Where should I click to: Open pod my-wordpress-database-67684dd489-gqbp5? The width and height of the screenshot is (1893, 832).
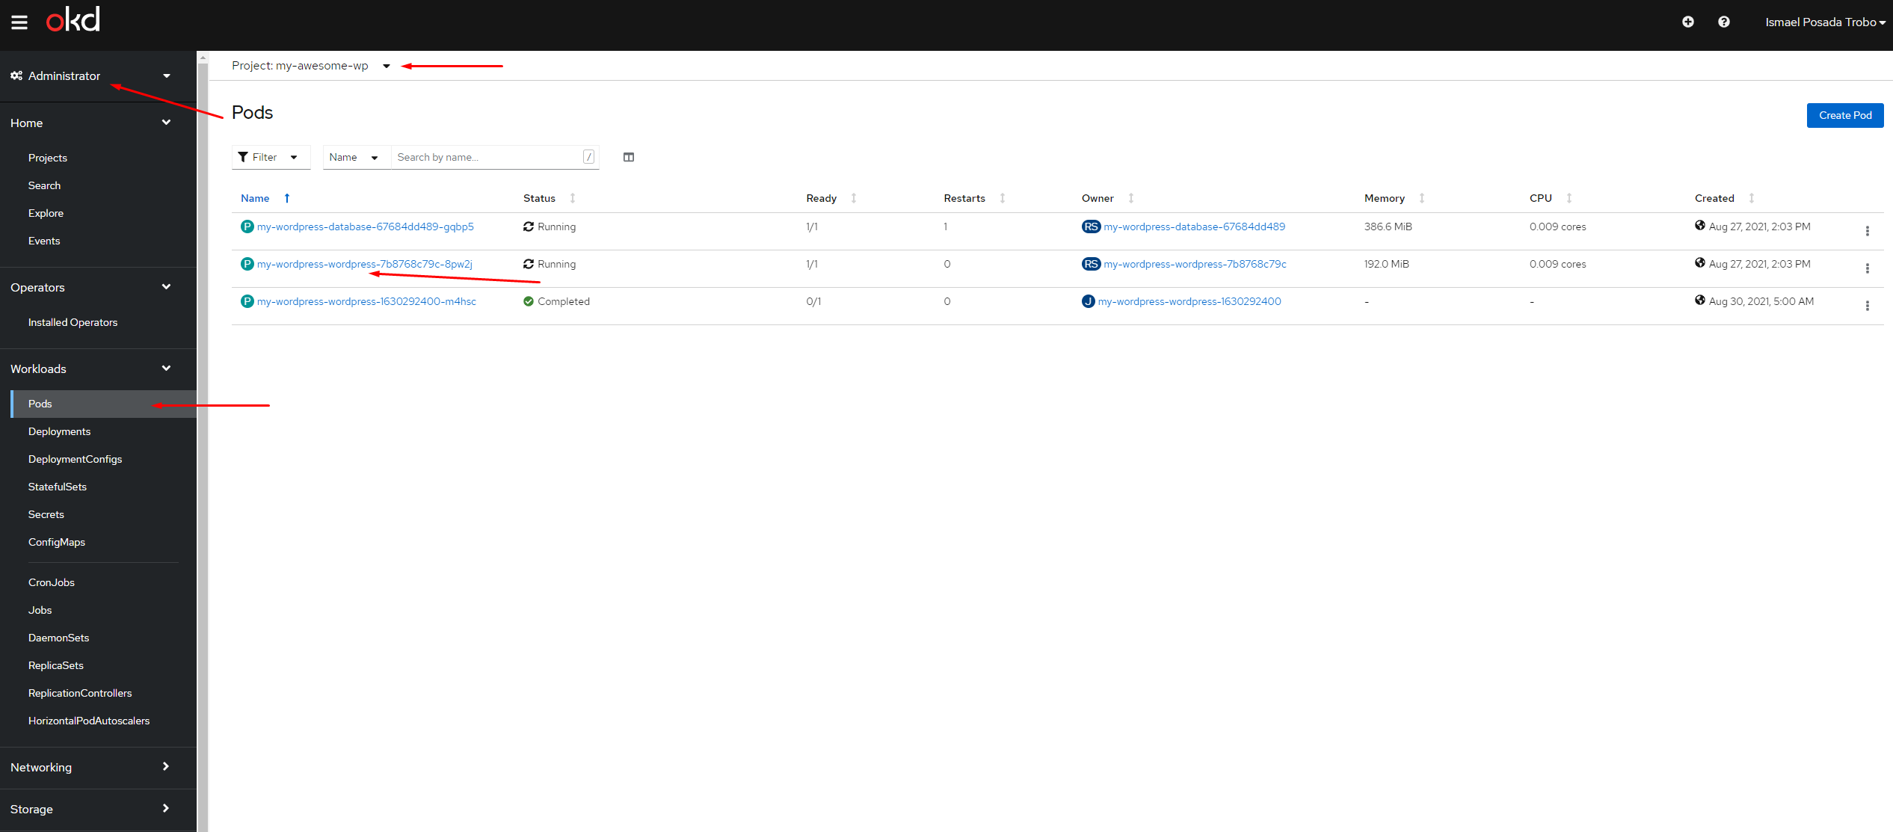[366, 227]
